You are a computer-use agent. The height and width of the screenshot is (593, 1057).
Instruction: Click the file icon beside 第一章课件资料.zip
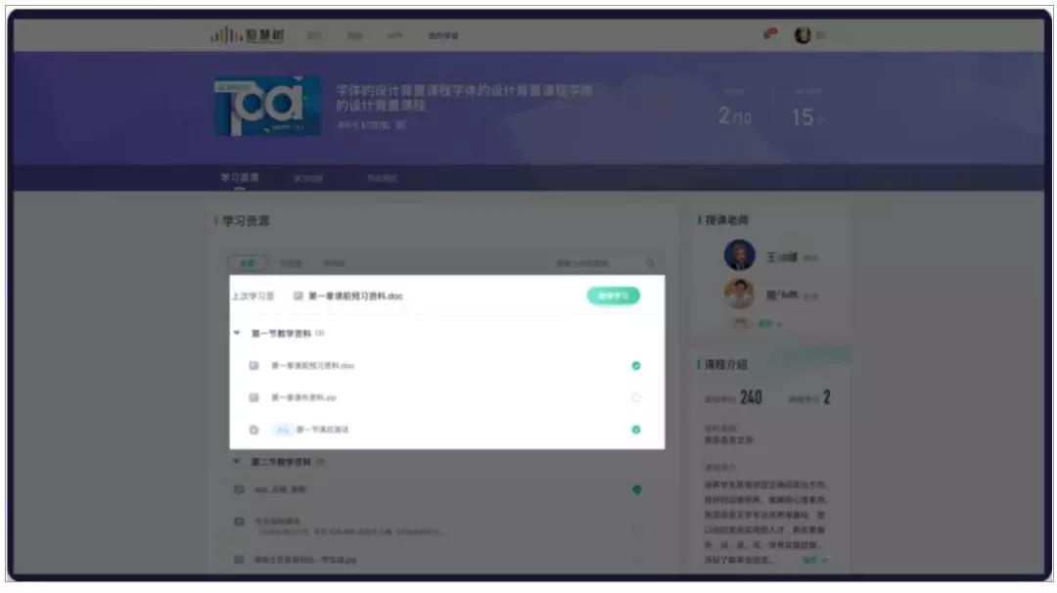[253, 397]
